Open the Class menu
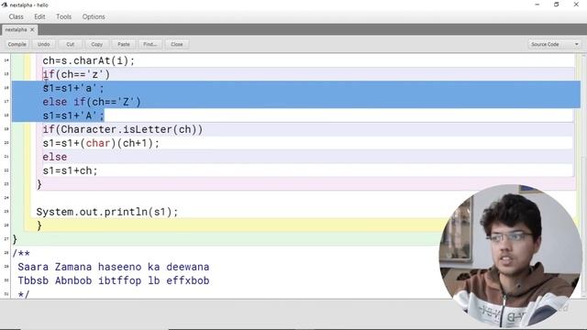This screenshot has width=587, height=330. tap(17, 16)
